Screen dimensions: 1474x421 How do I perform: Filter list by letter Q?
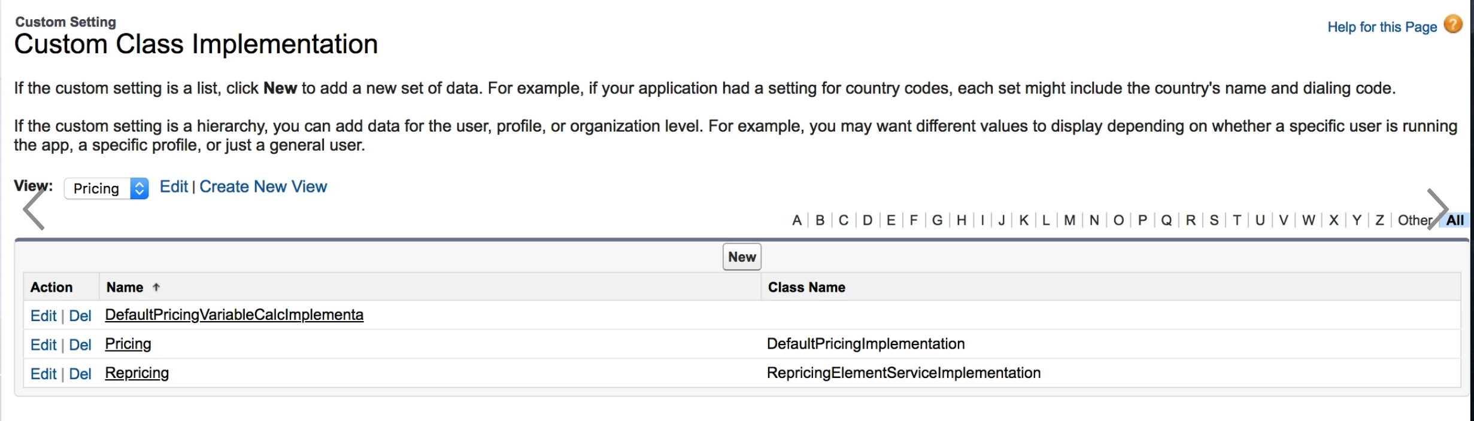1166,220
